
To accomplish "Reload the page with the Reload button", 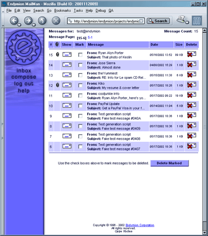I will (42, 21).
